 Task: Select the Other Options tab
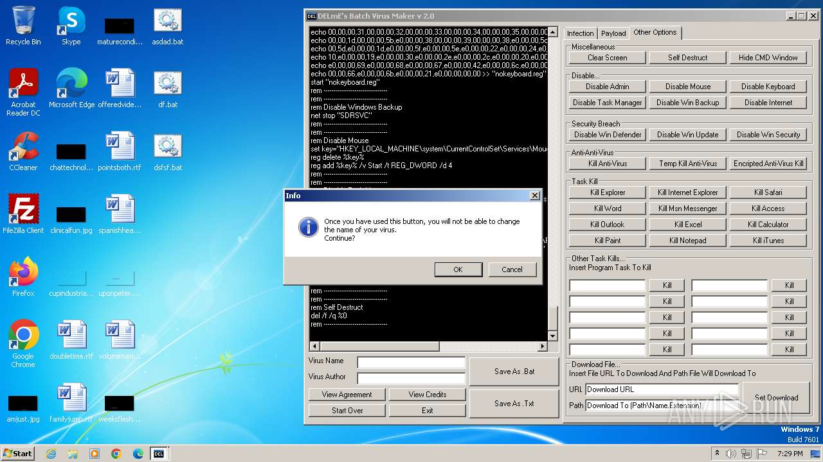click(x=655, y=32)
